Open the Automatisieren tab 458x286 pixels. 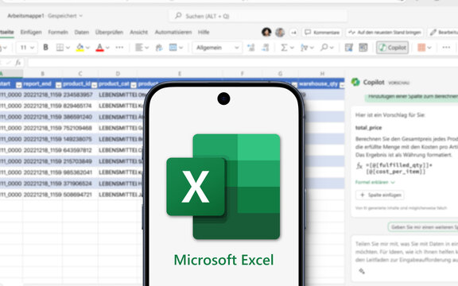(x=173, y=32)
